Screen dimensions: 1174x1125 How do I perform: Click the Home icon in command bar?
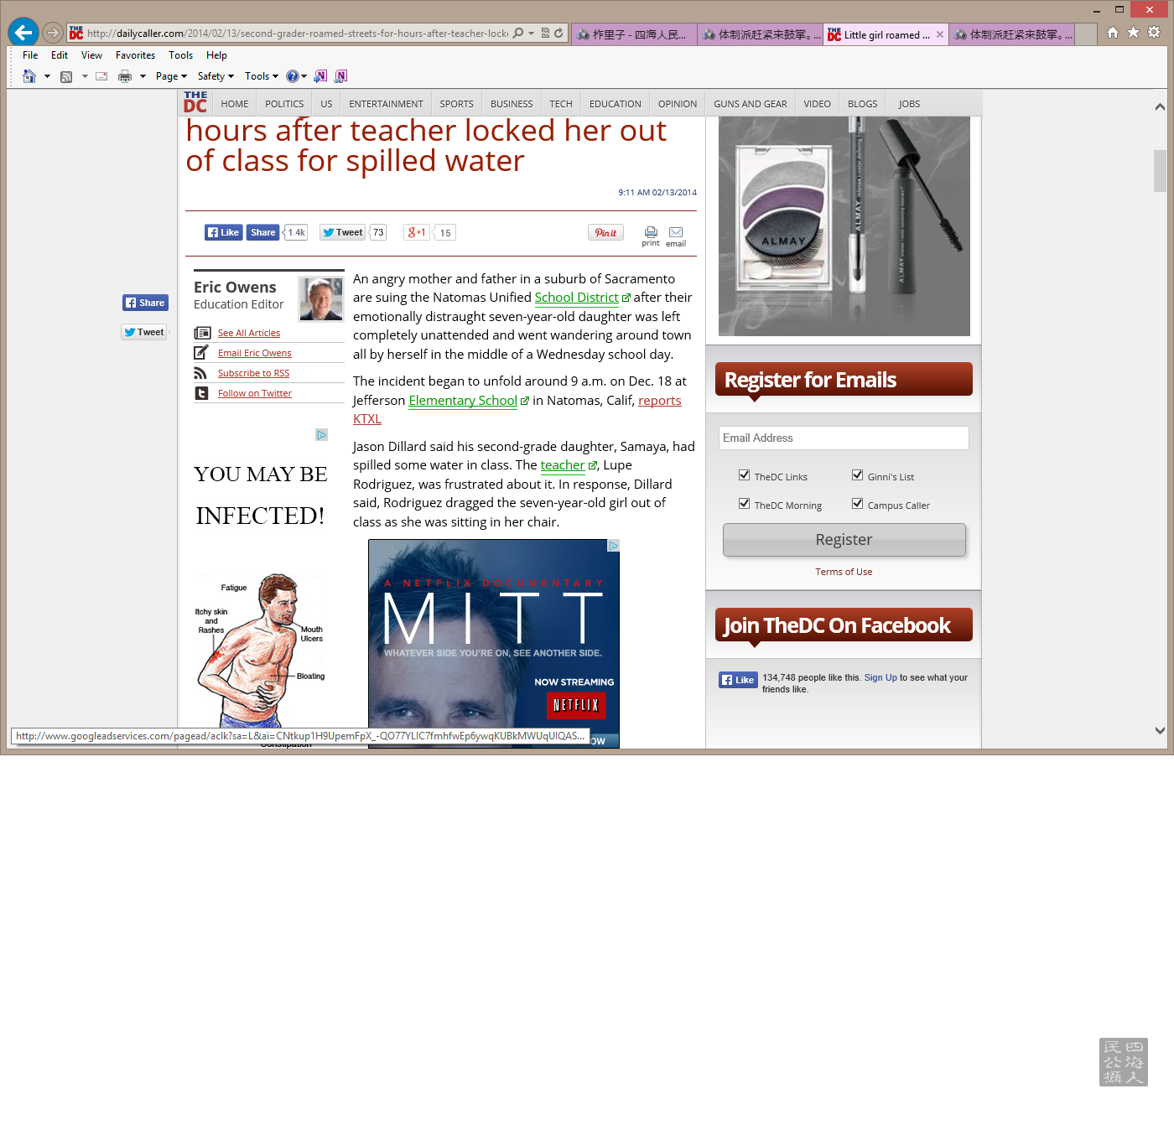(29, 76)
